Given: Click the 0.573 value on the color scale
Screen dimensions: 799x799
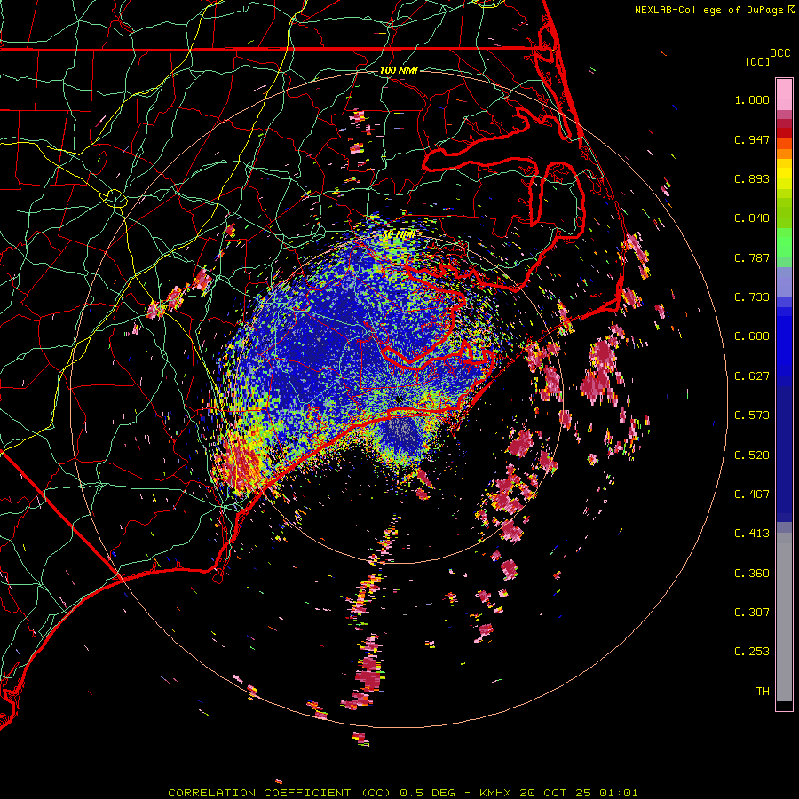Looking at the screenshot, I should pos(752,415).
